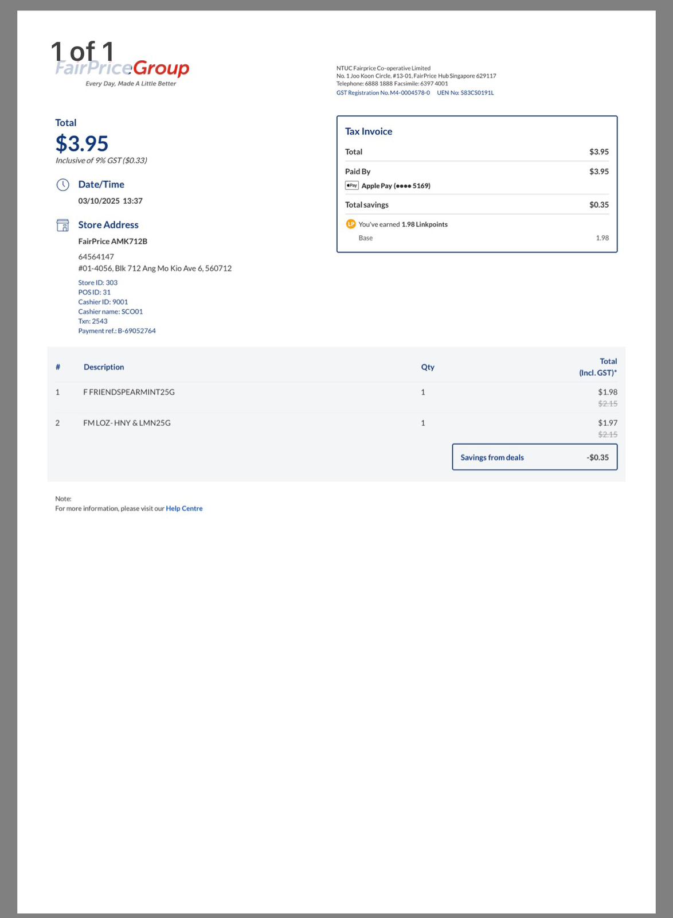Click the Total savings $0.35 row
Screen dimensions: 673x918
477,205
